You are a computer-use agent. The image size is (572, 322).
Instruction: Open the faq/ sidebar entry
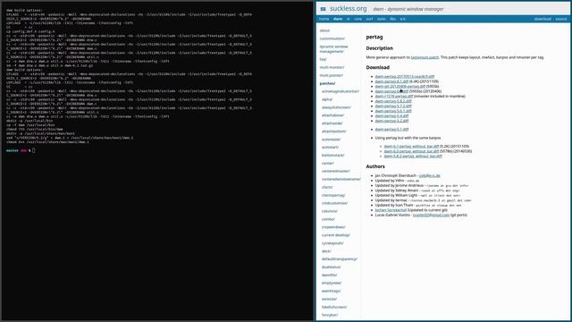pyautogui.click(x=324, y=59)
